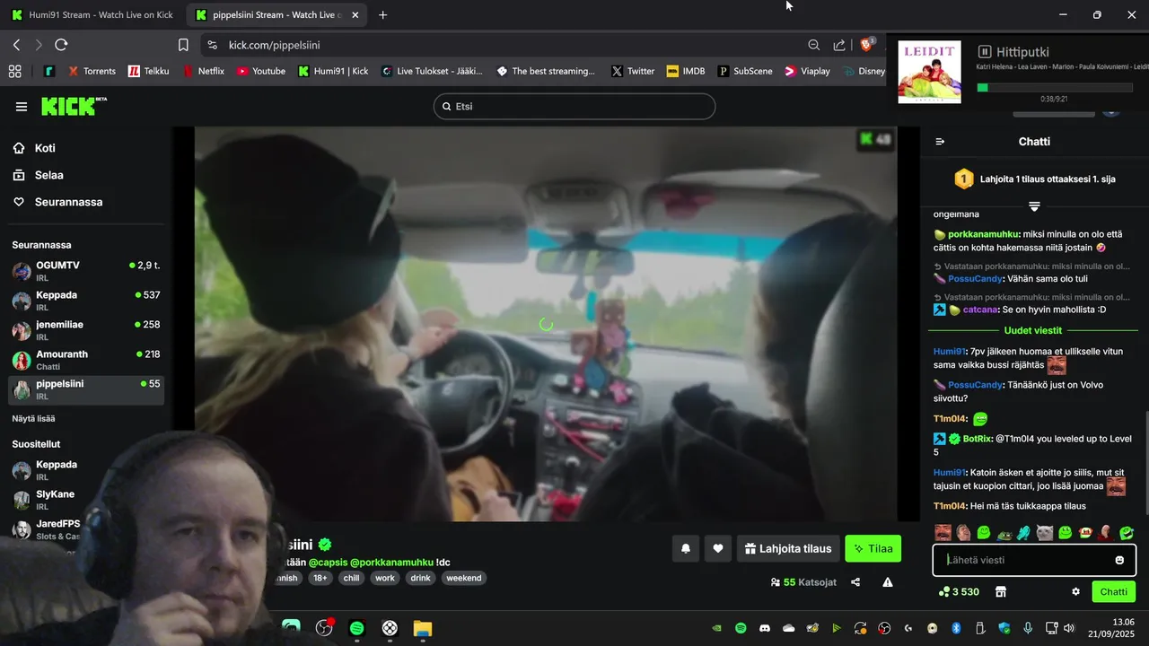Click PossuCandy username asking about Volvo
Screen dimensions: 1149x646
pyautogui.click(x=976, y=385)
